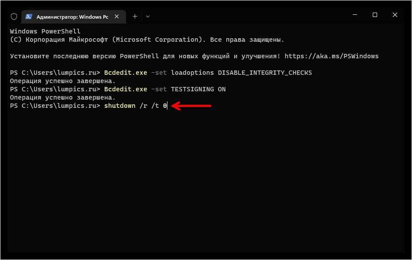Image resolution: width=412 pixels, height=260 pixels.
Task: Click Bcdedit.exe in the loadoptions command line
Action: point(126,73)
